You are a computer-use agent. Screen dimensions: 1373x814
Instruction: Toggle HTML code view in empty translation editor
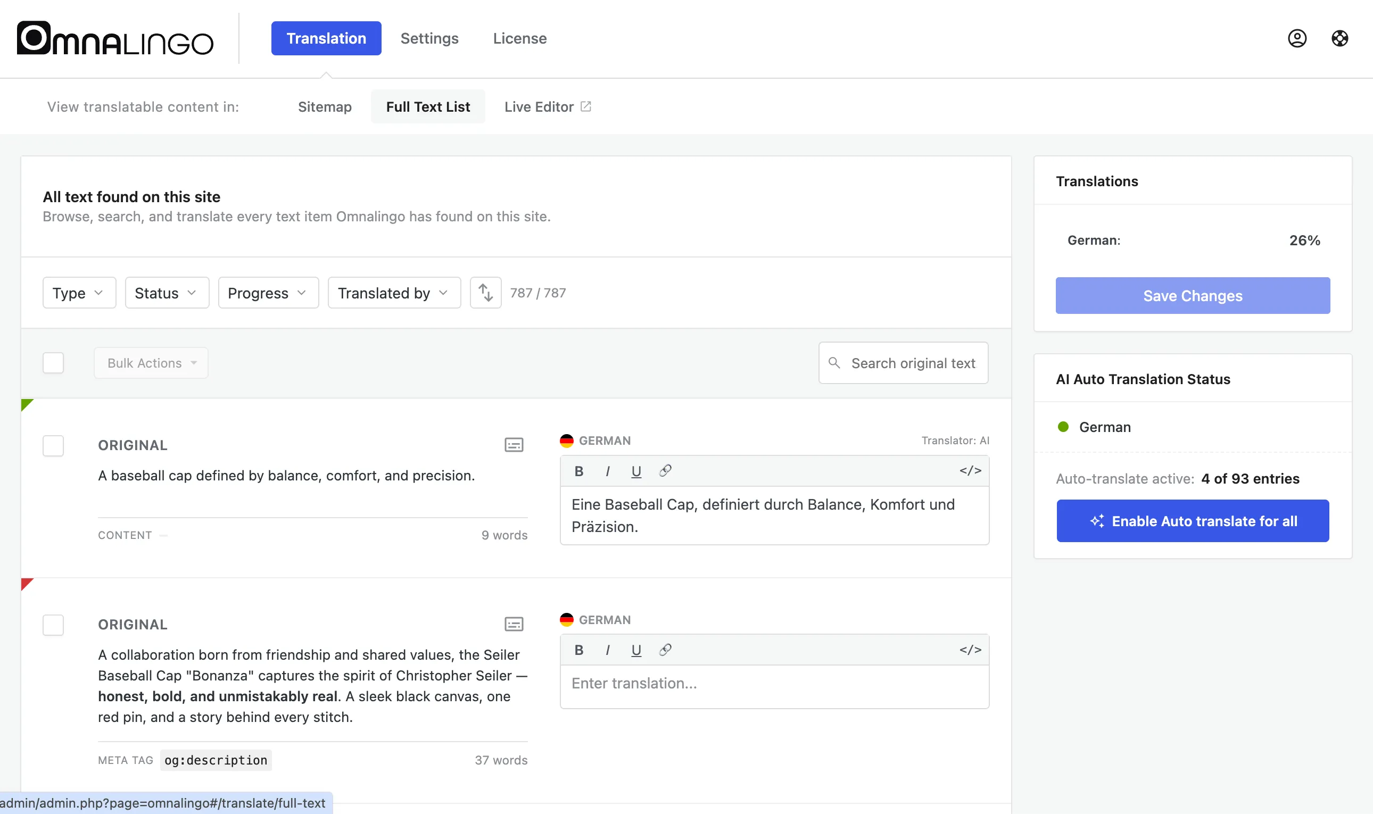point(970,650)
